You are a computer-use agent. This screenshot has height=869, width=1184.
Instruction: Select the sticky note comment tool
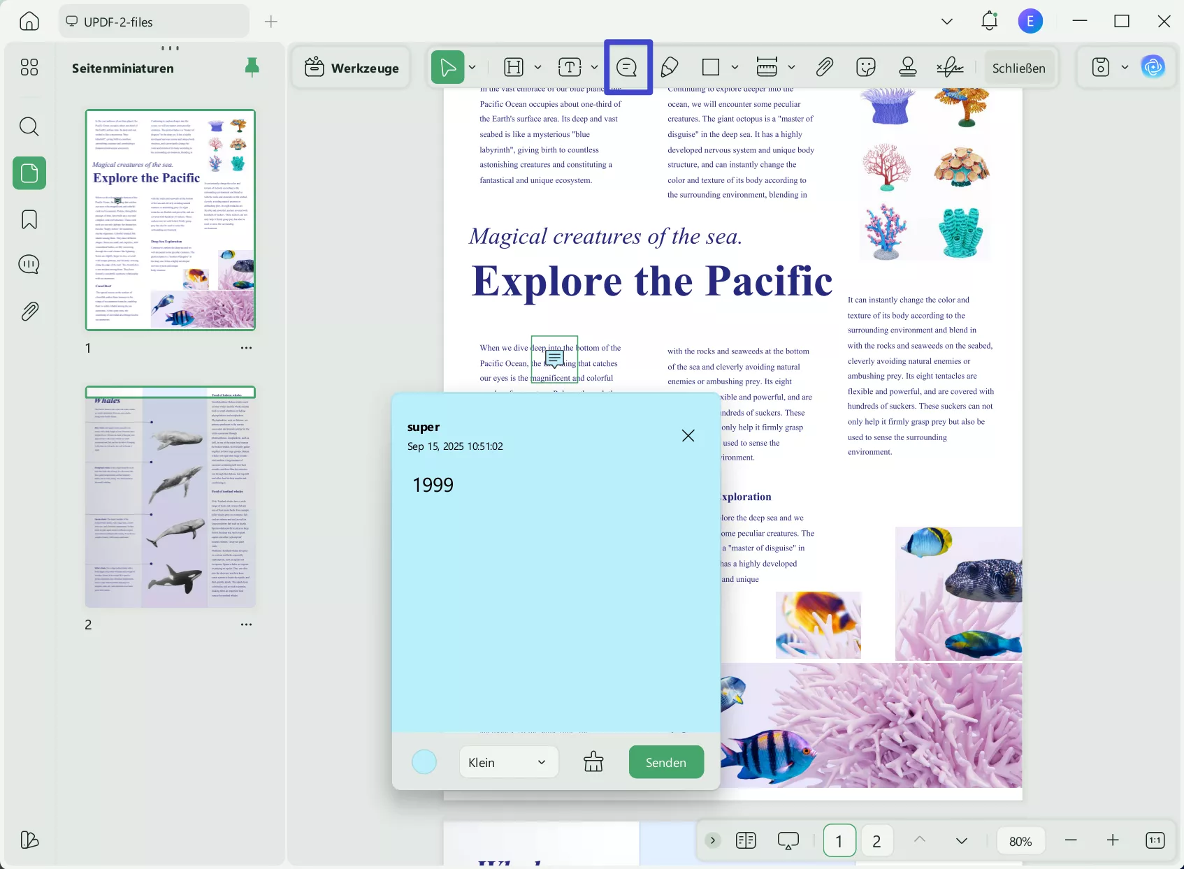pos(628,67)
